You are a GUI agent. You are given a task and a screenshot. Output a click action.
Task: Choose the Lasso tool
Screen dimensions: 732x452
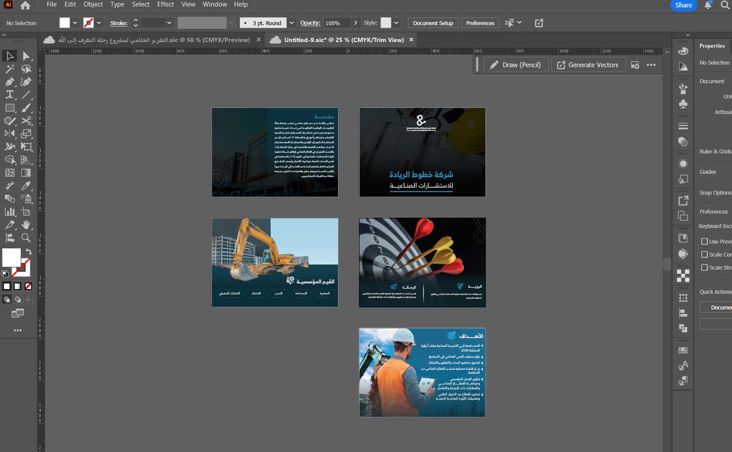26,69
